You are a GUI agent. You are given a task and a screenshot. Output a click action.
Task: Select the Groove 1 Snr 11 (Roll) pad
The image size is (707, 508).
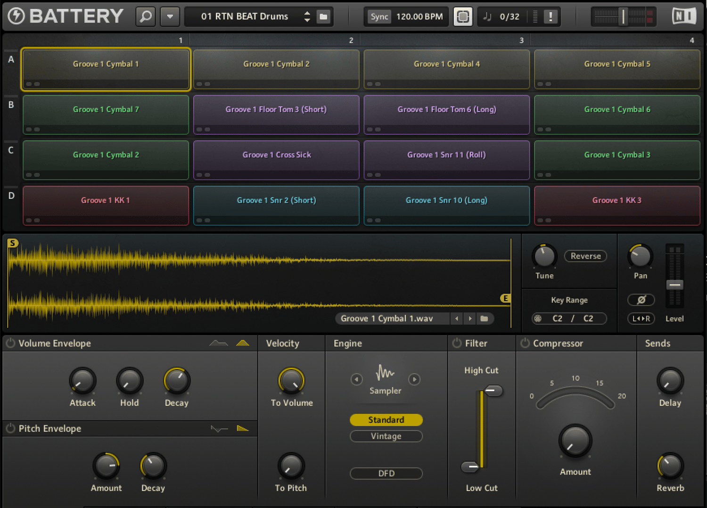coord(447,160)
